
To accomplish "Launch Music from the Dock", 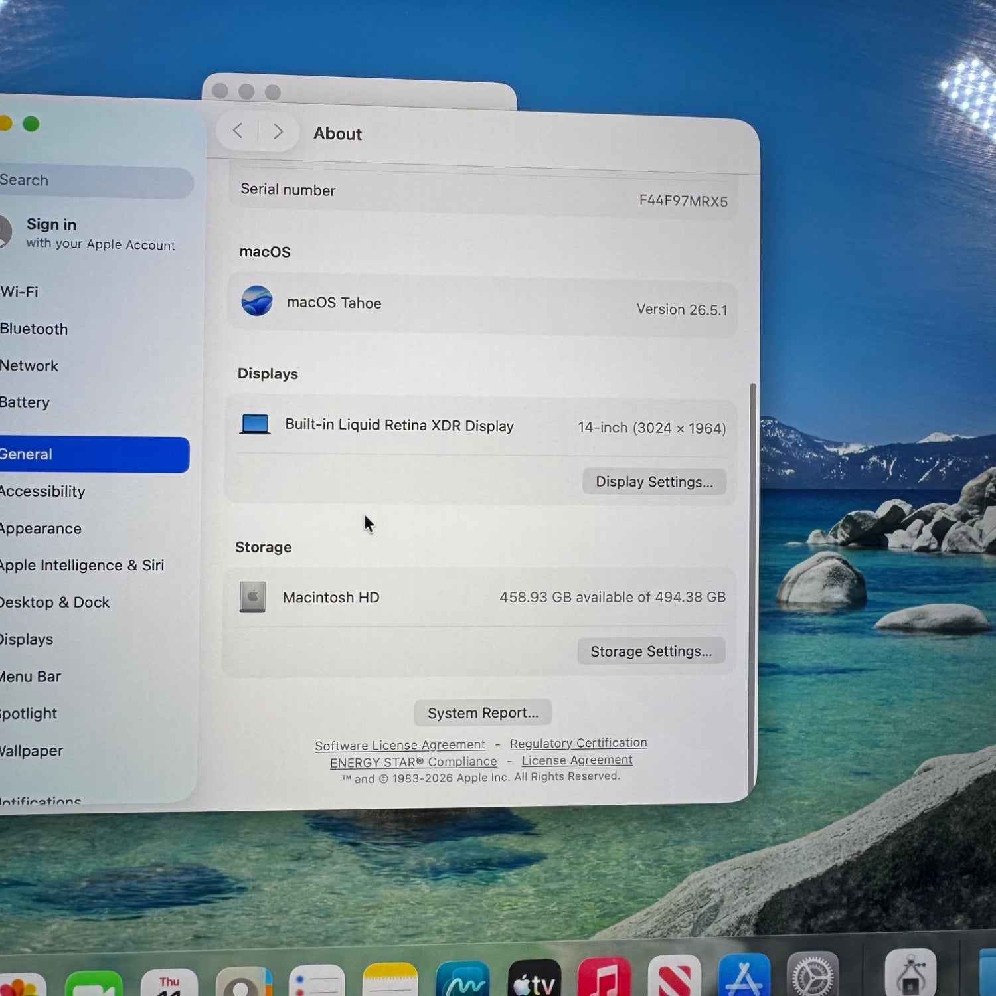I will (604, 977).
